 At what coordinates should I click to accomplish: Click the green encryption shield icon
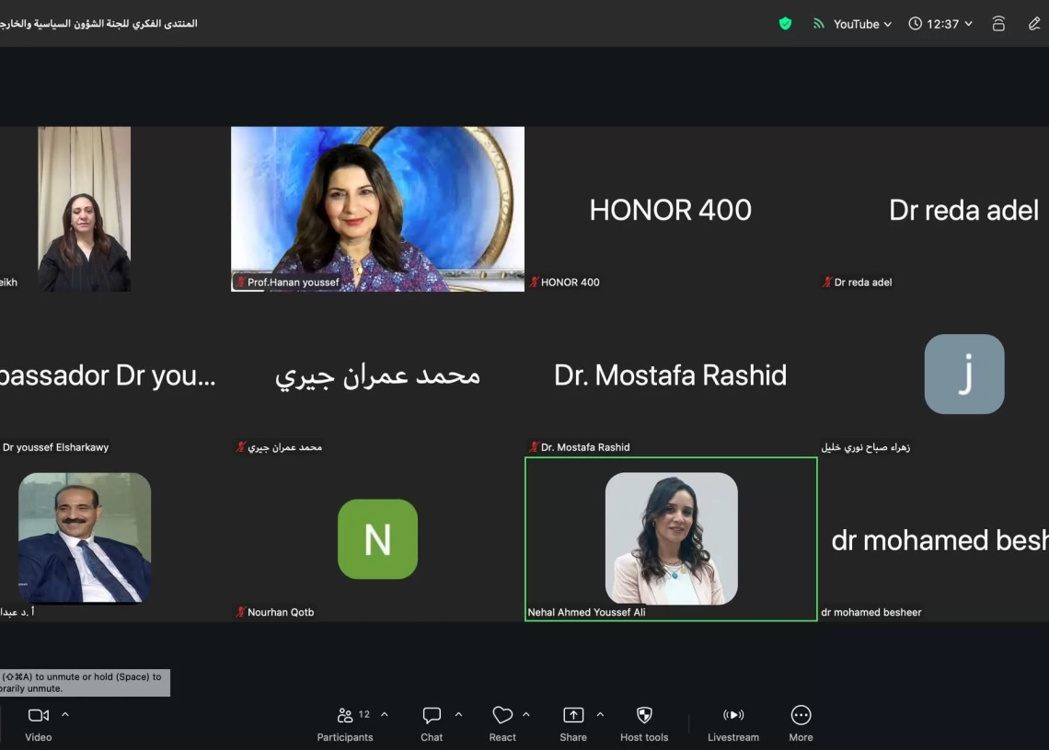[786, 24]
